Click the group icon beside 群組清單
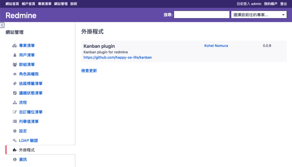292x167 pixels. point(15,64)
